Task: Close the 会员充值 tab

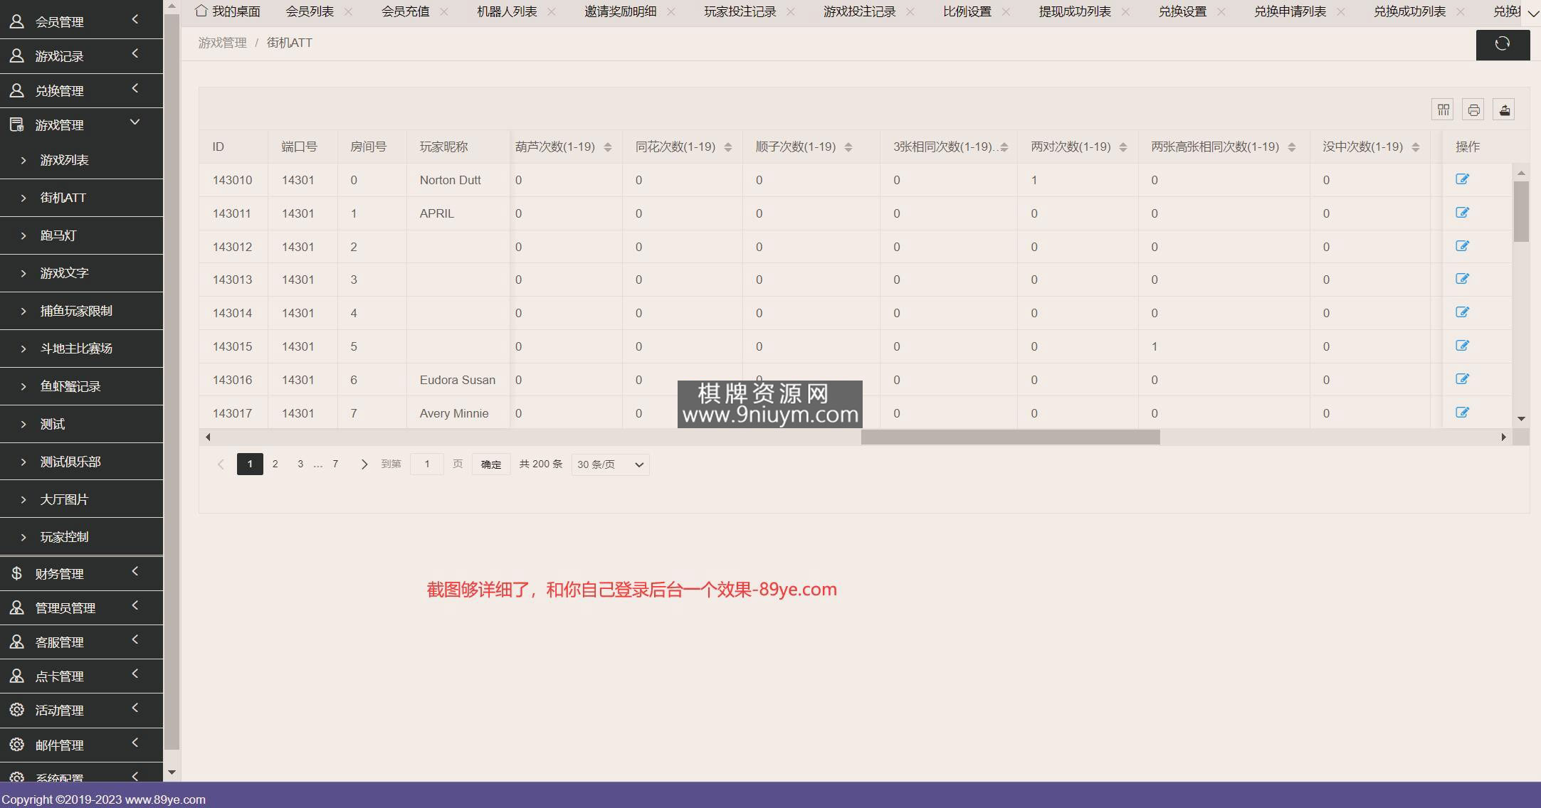Action: [x=443, y=11]
